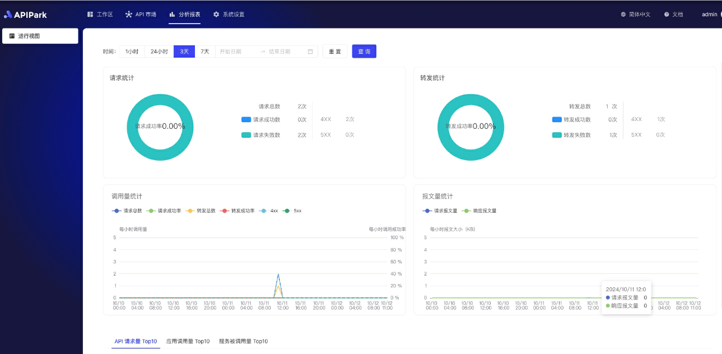
Task: Select the 7天 time range option
Action: point(205,52)
